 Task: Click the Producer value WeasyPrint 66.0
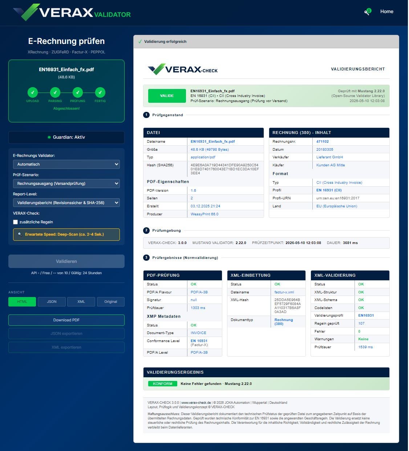204,214
